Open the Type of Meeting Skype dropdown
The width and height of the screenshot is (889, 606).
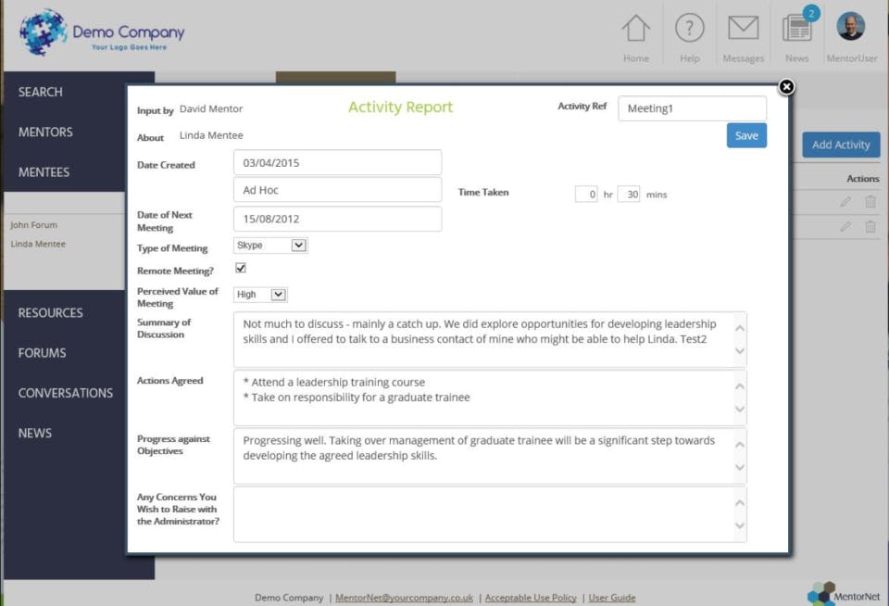(270, 246)
